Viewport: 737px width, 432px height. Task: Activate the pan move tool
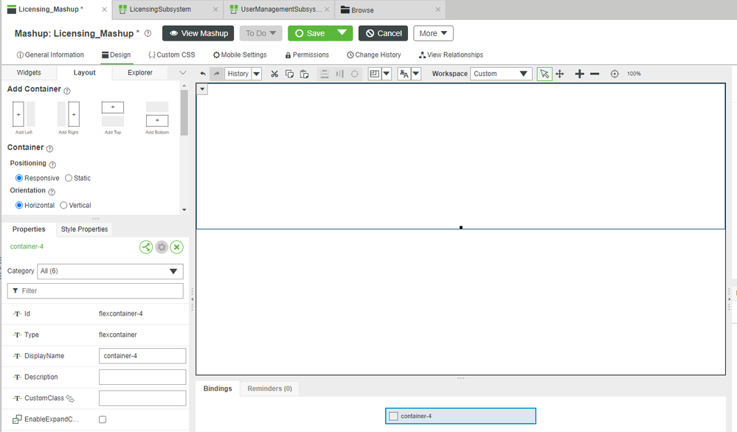(560, 74)
